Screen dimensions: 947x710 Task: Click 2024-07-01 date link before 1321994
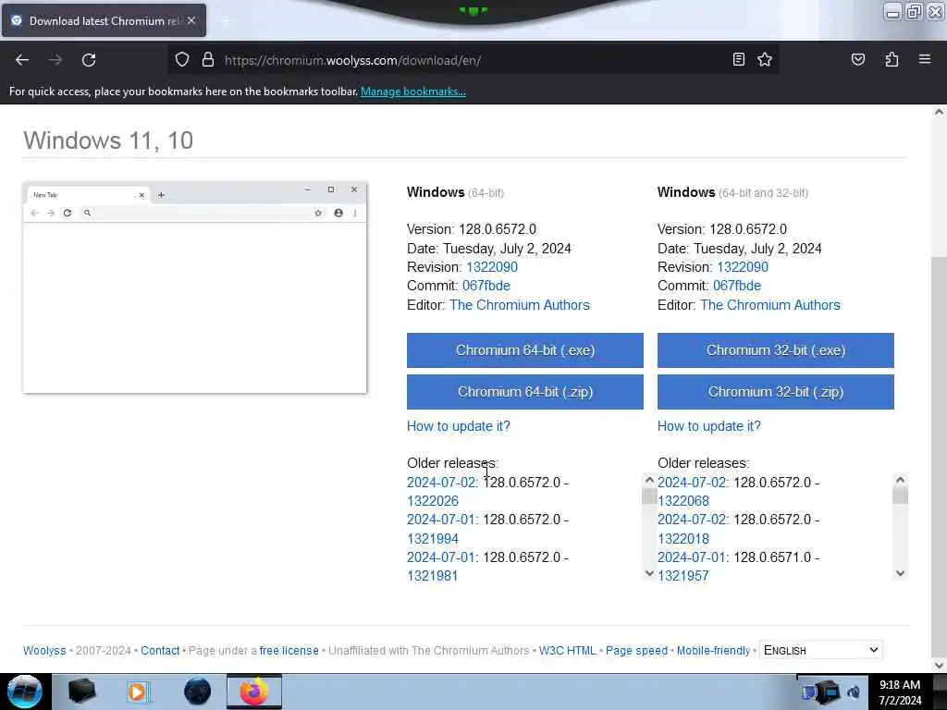point(441,520)
